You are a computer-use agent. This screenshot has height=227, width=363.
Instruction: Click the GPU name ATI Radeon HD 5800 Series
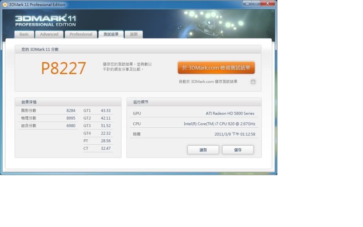230,113
